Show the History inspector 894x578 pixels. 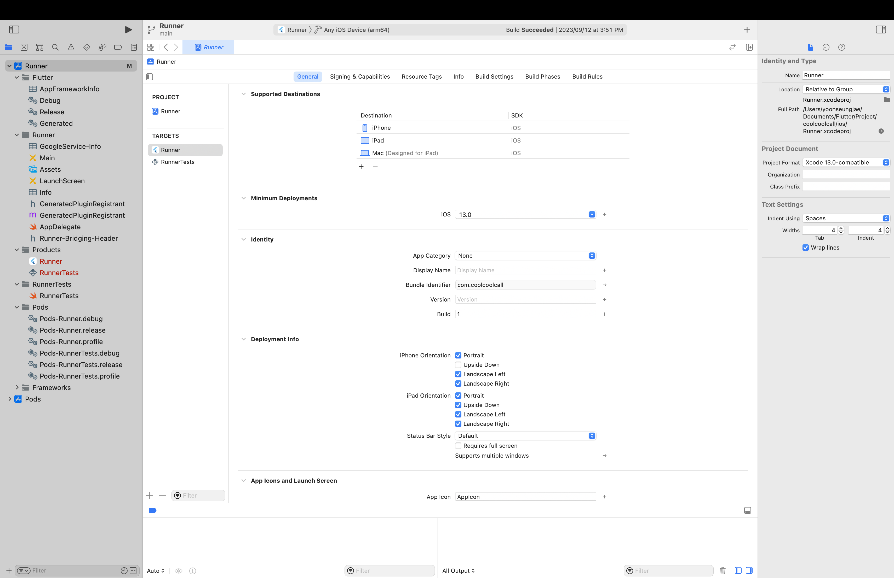[x=826, y=47]
